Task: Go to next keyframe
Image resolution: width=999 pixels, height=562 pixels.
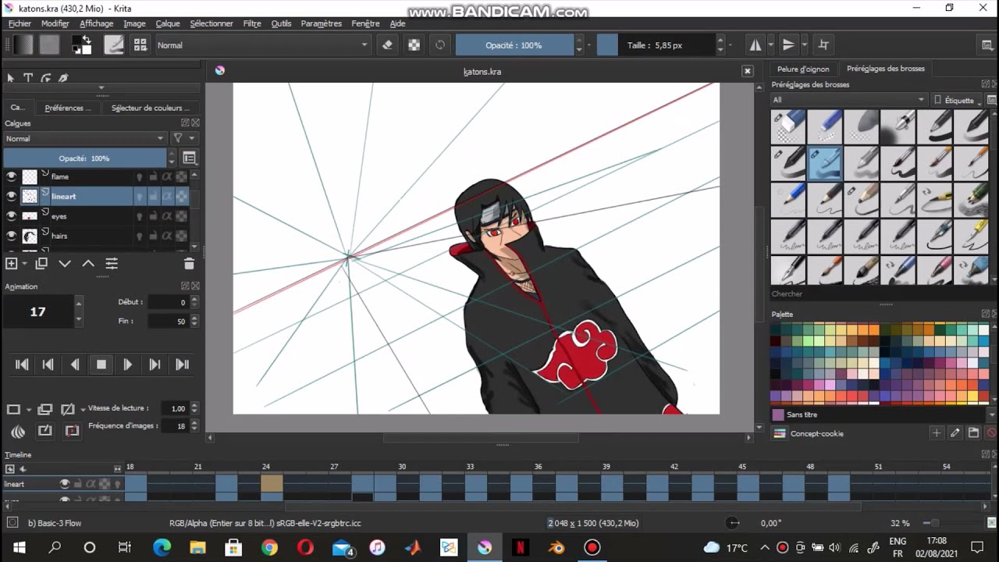Action: [155, 365]
